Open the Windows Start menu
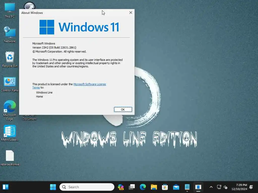The image size is (258, 193). coord(53,187)
